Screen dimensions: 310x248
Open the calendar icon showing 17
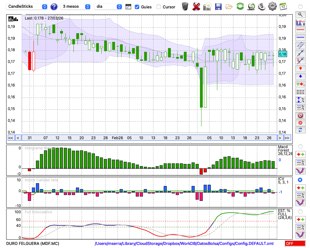(x=283, y=6)
